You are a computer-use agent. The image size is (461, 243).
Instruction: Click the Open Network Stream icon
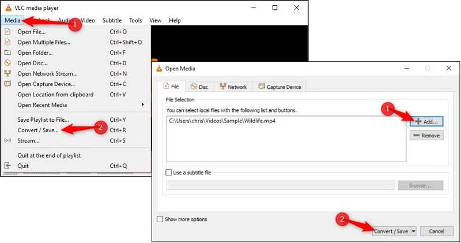click(x=7, y=73)
